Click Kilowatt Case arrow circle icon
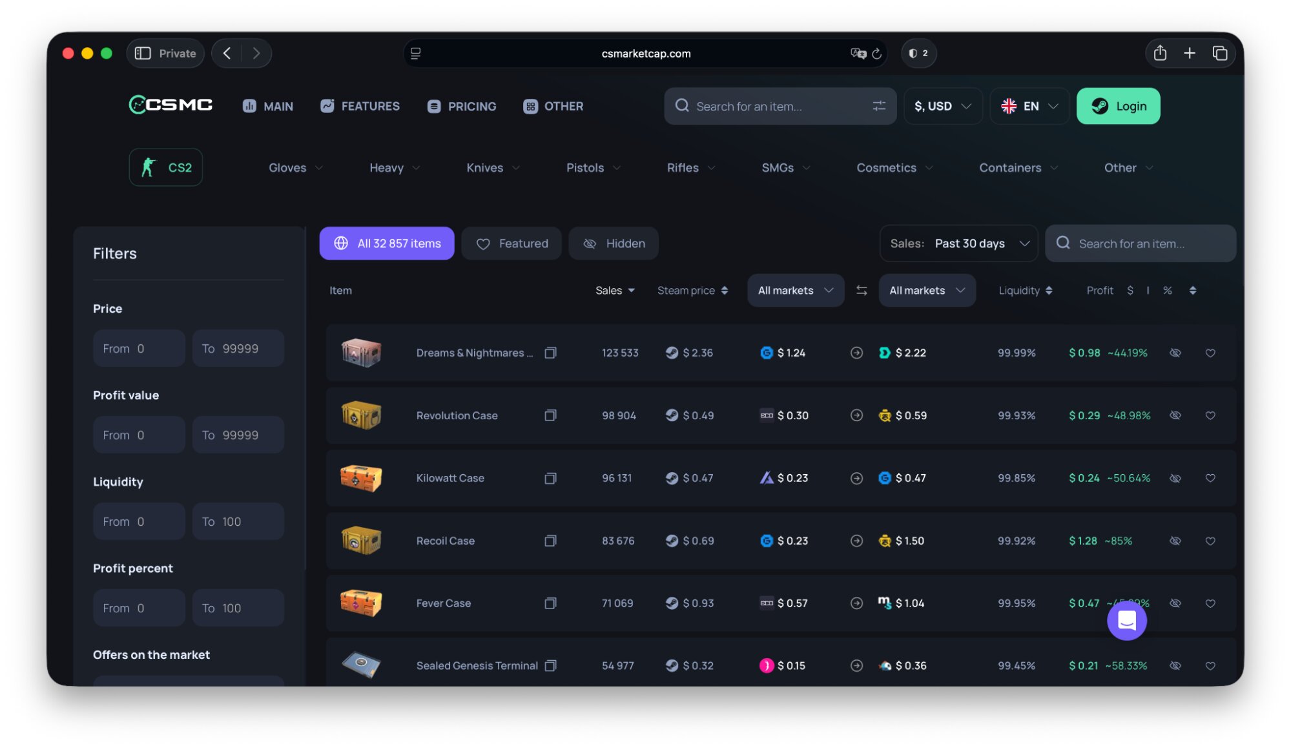The width and height of the screenshot is (1291, 748). pos(856,478)
